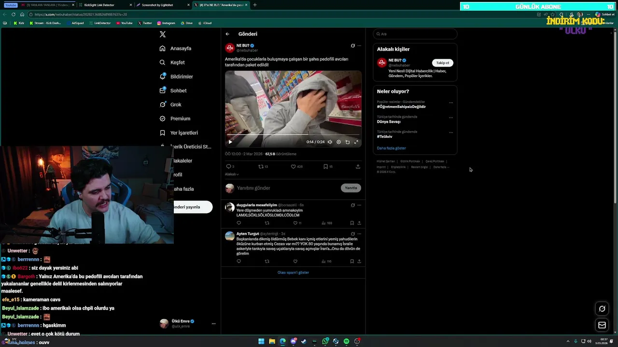Click the Yanıtını gönder reply field
This screenshot has width=618, height=347.
(x=287, y=188)
